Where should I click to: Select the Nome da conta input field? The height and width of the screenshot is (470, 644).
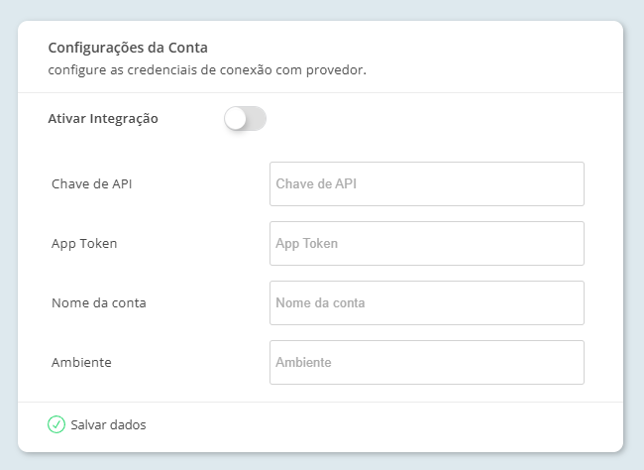[x=426, y=302]
